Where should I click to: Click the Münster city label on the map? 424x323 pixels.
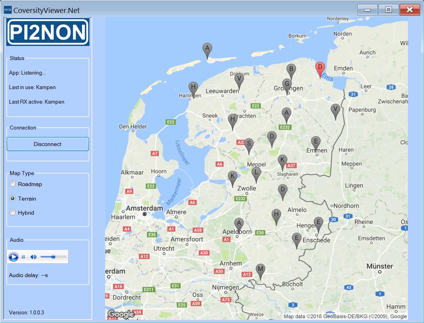coord(380,266)
